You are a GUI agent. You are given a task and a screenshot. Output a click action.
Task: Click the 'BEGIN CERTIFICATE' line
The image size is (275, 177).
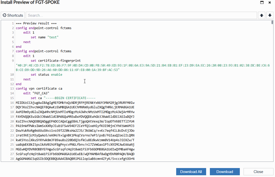(63, 98)
